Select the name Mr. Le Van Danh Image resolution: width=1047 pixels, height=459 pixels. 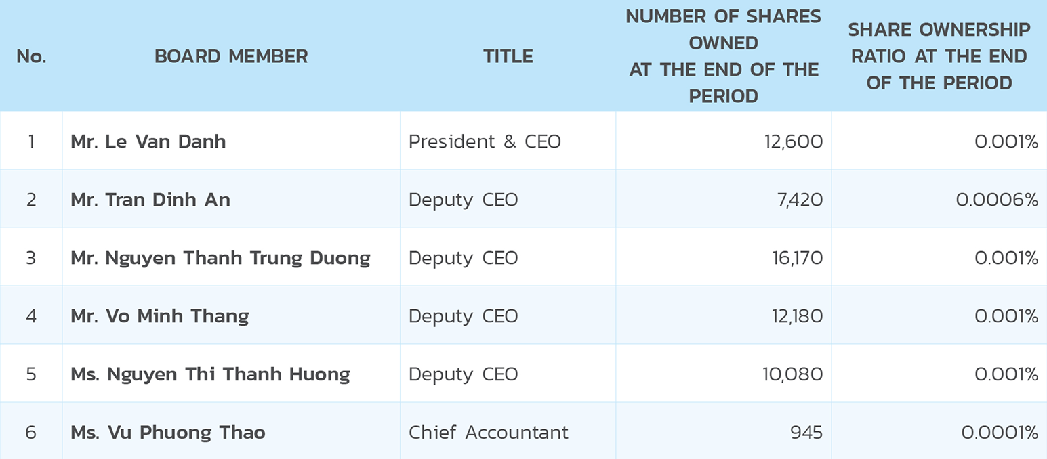tap(148, 141)
